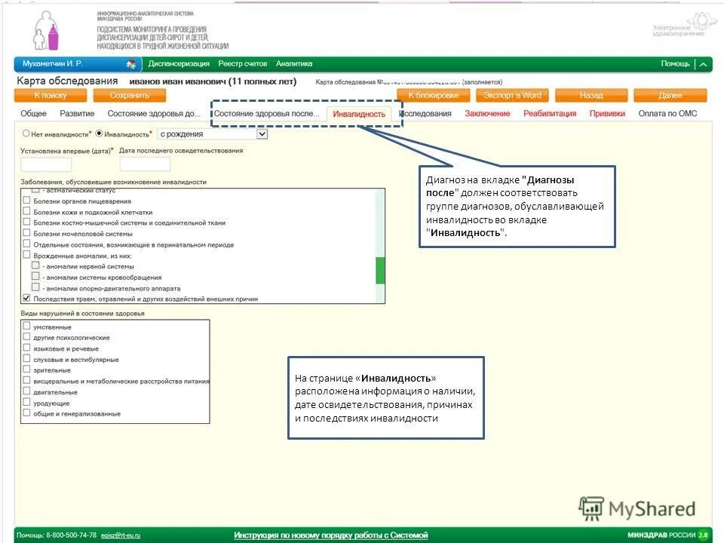Check Болезни костно-мышечной системы checkbox
Screen dimensions: 724x543
pos(27,222)
